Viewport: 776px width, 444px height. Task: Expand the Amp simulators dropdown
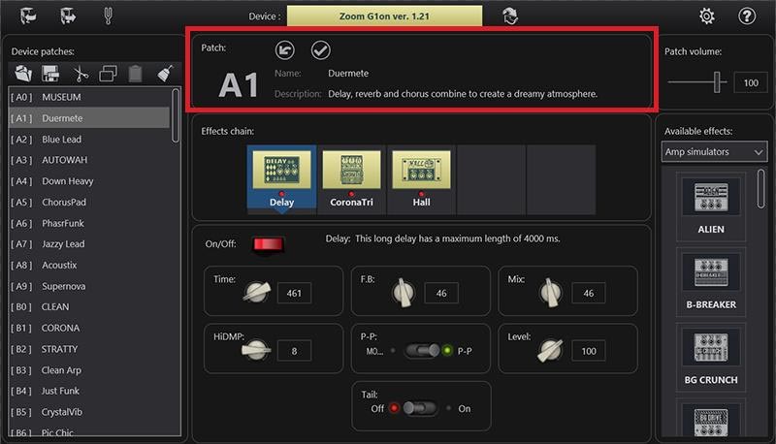click(714, 152)
